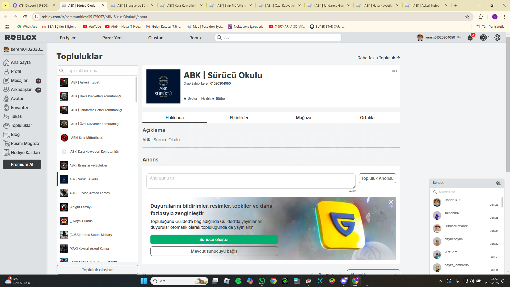
Task: Switch to the Discord browser tab
Action: (x=34, y=5)
